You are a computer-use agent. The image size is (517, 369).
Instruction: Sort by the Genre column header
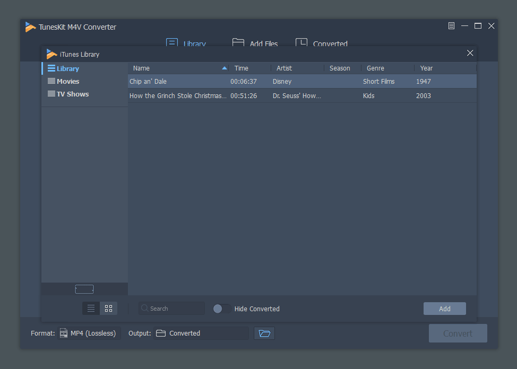(x=375, y=68)
